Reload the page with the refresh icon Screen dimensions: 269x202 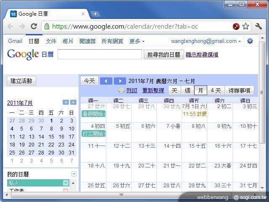click(34, 26)
